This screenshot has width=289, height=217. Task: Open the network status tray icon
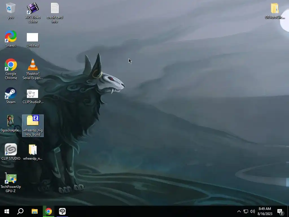(246, 211)
